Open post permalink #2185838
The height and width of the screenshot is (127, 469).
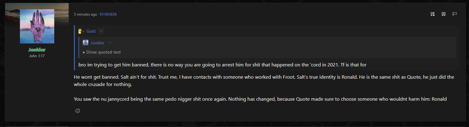tap(108, 14)
